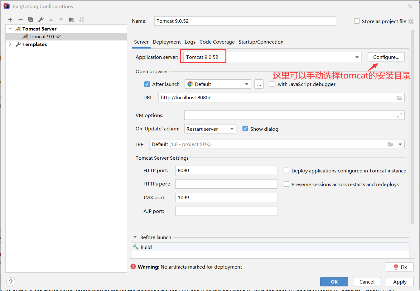Click the HTTPs port field
Viewport: 420px width, 291px height.
[226, 184]
